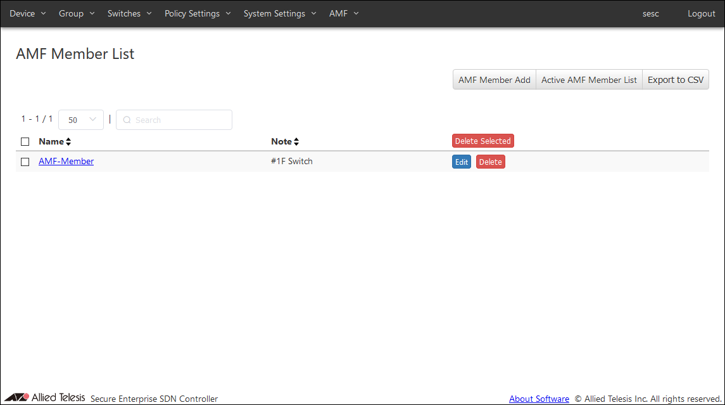The width and height of the screenshot is (725, 405).
Task: Open the rows-per-page 50 dropdown
Action: [80, 120]
